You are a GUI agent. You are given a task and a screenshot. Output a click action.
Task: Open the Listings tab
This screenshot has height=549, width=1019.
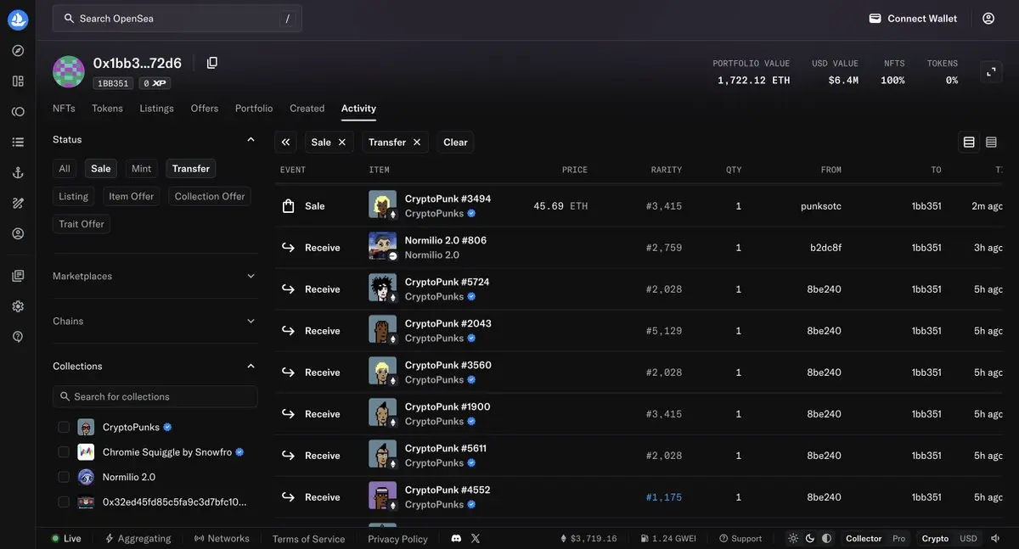[x=156, y=109]
